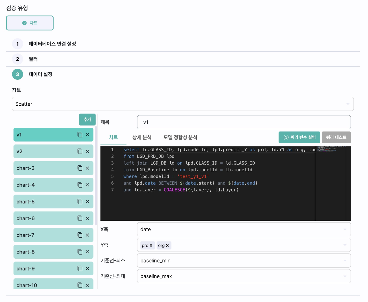Select chart-10 in the list
Viewport: 368px width, 302px height.
click(53, 284)
